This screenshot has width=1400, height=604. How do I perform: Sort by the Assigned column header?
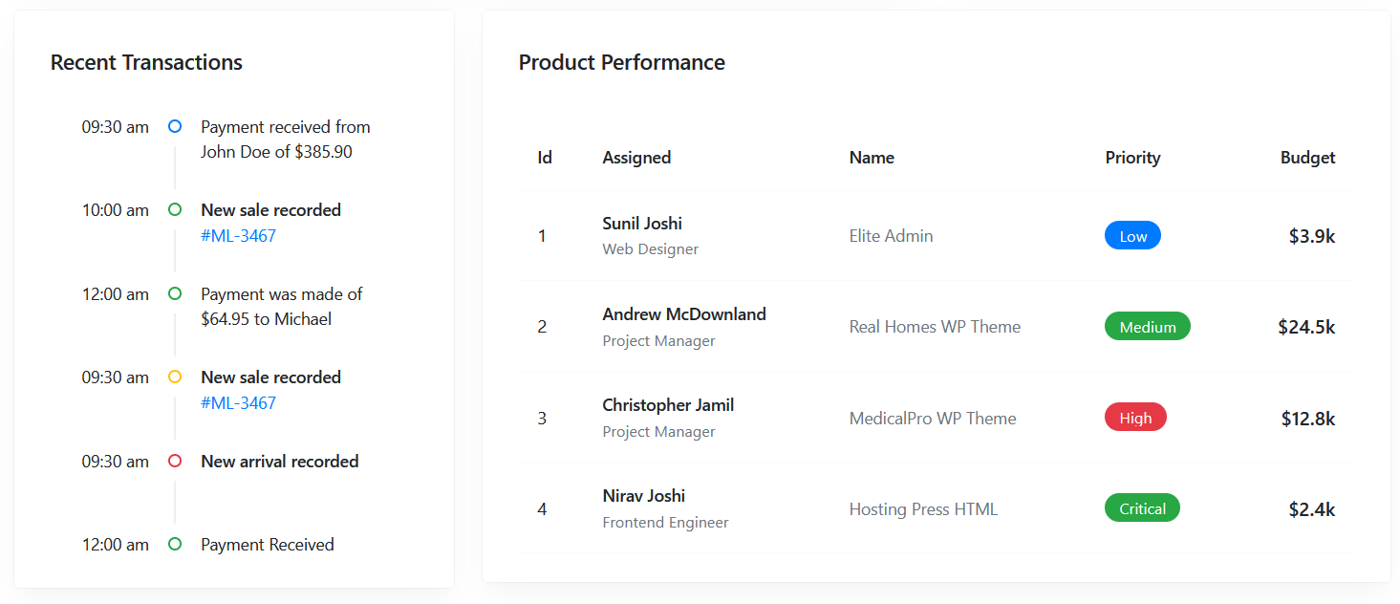pos(636,158)
